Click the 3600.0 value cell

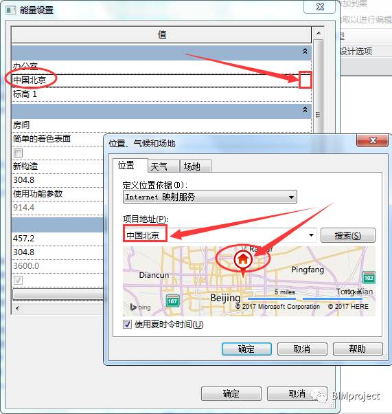58,266
